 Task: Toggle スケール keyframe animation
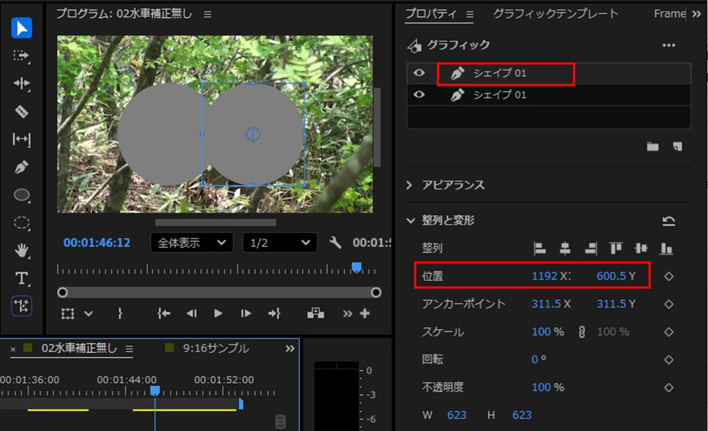coord(669,332)
